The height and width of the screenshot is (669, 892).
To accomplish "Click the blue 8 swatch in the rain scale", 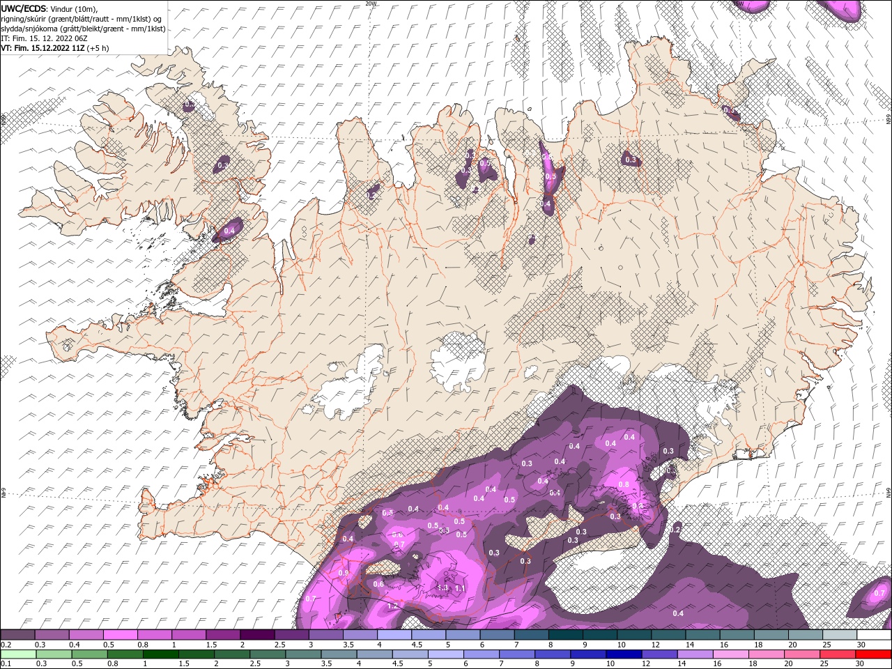I will pos(553,654).
